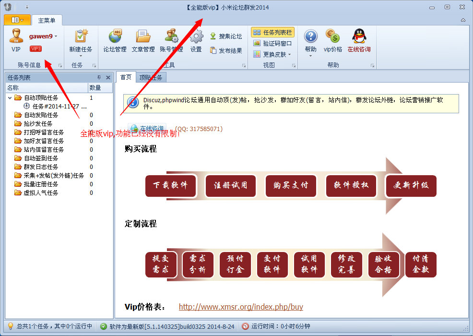Click the 在线咨询 penguin icon in ribbon
473x336 pixels.
(x=359, y=36)
